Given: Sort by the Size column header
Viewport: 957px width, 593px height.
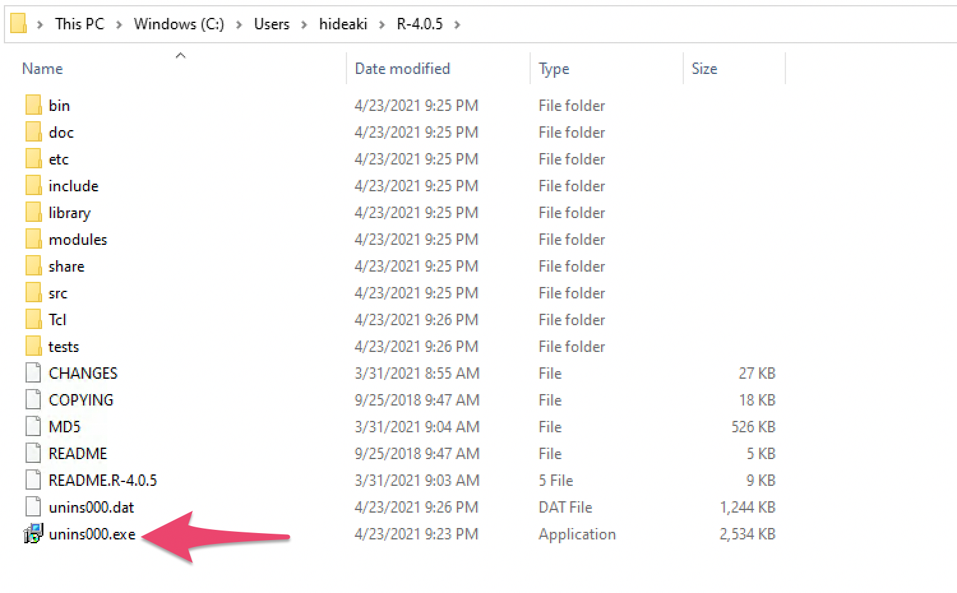Looking at the screenshot, I should 704,69.
